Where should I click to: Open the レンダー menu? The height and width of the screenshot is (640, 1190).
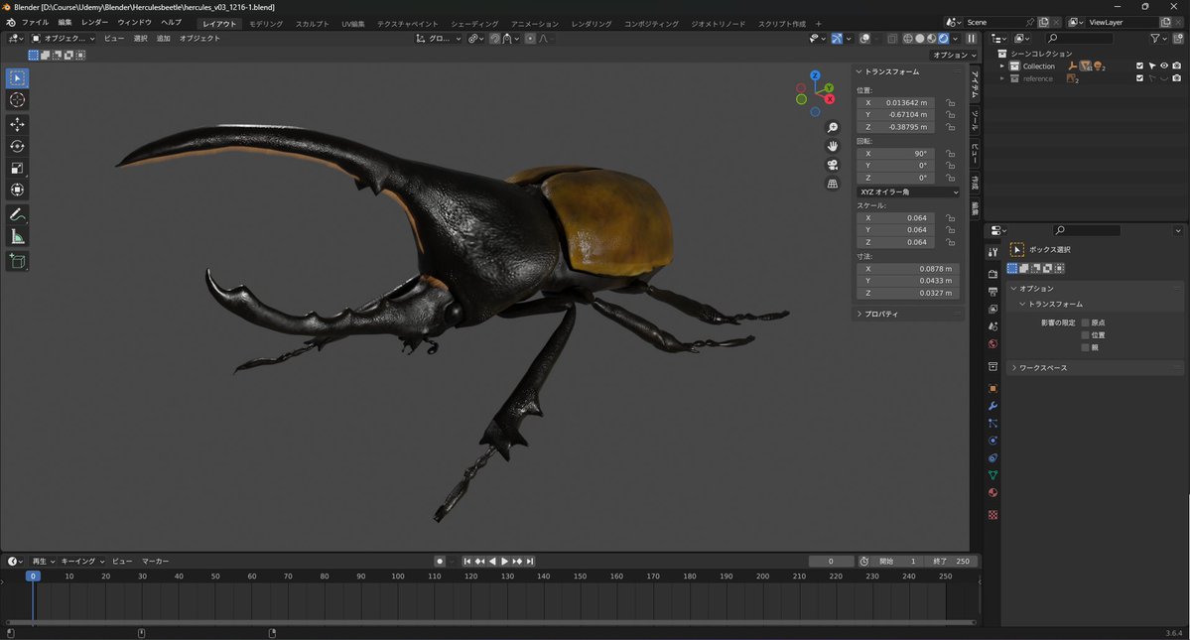pos(94,22)
